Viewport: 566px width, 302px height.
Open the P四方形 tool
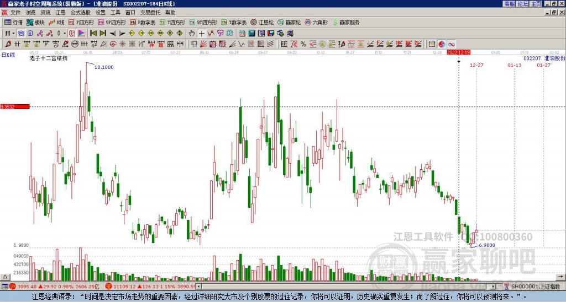pos(81,22)
